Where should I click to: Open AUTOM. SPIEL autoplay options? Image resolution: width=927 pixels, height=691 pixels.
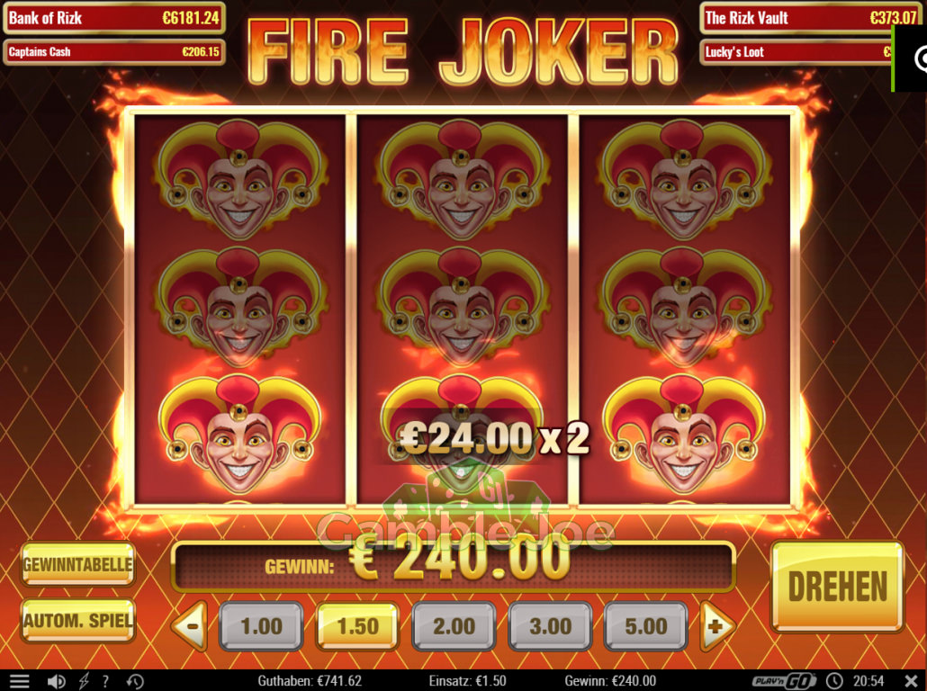coord(78,621)
